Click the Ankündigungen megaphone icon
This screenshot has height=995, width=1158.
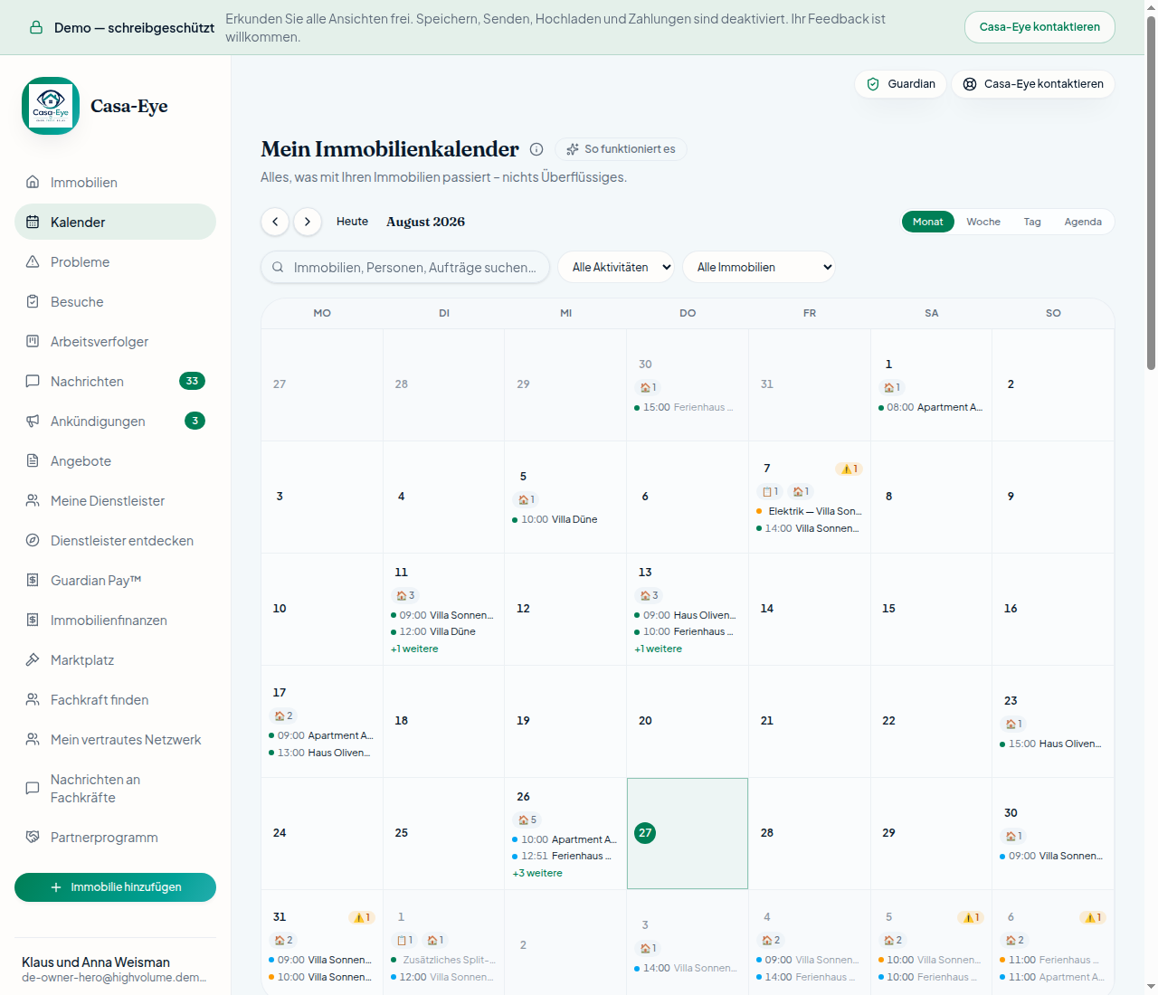tap(33, 421)
